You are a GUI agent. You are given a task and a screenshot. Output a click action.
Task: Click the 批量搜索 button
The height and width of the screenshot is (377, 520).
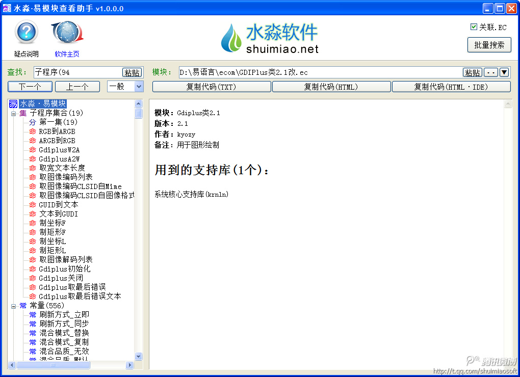[x=489, y=45]
